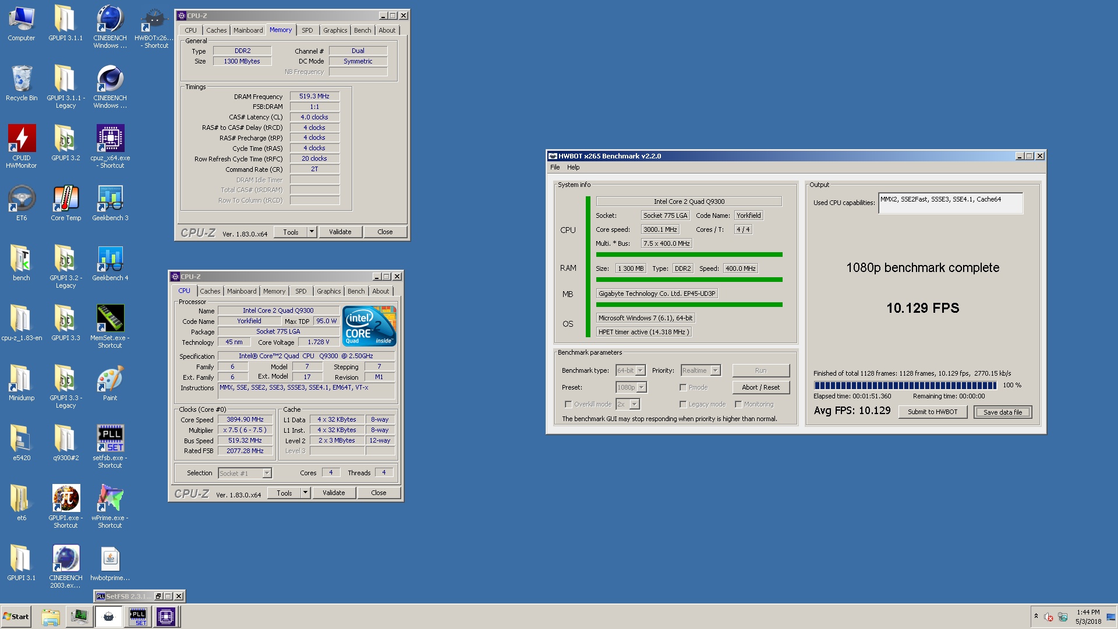
Task: Open About tab in upper CPU-Z
Action: pyautogui.click(x=387, y=30)
